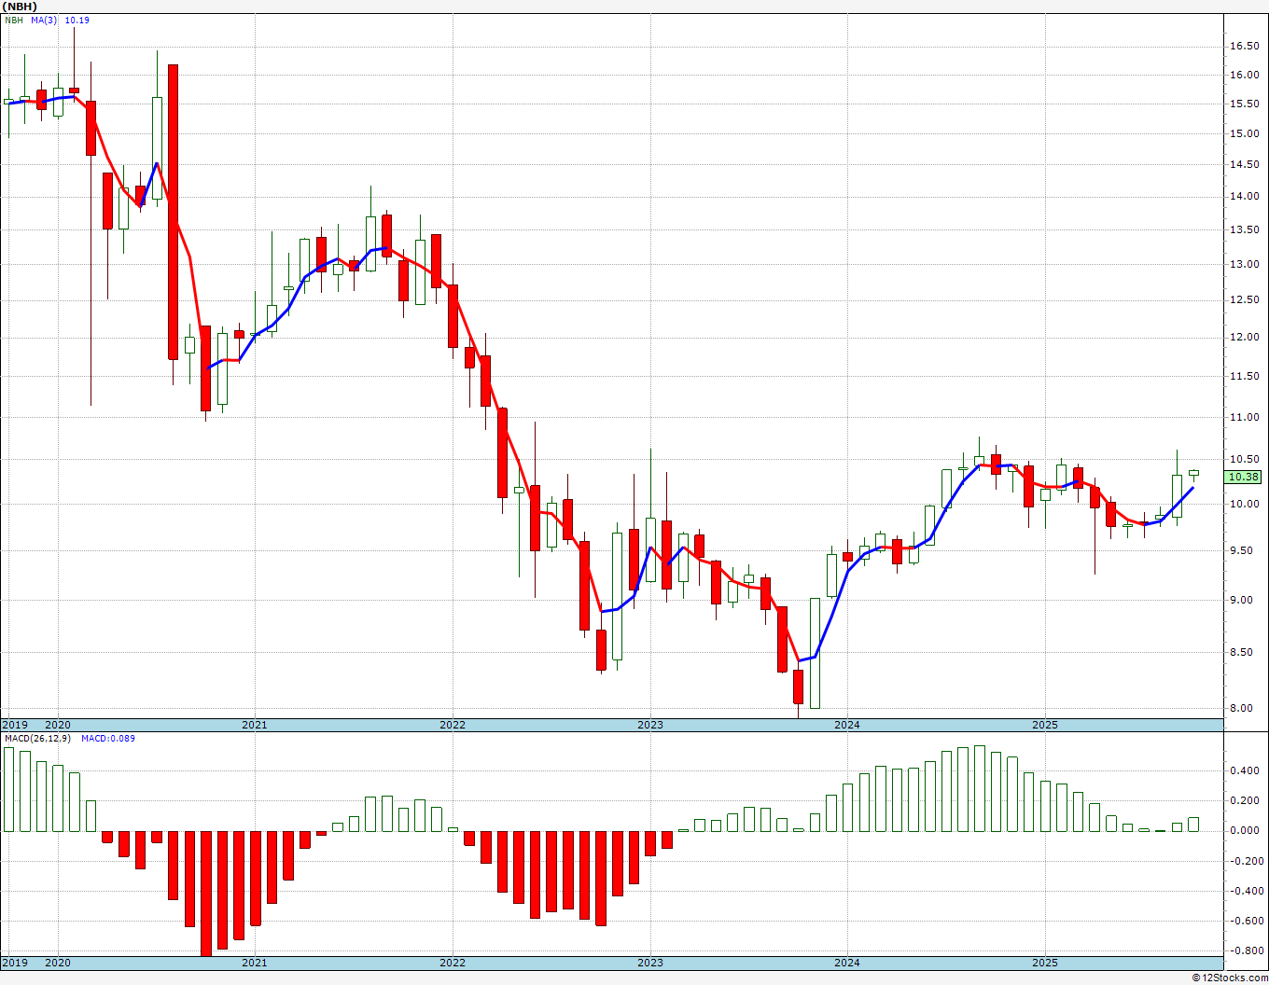The image size is (1269, 985).
Task: Select the 12.50 price axis label
Action: (1243, 299)
